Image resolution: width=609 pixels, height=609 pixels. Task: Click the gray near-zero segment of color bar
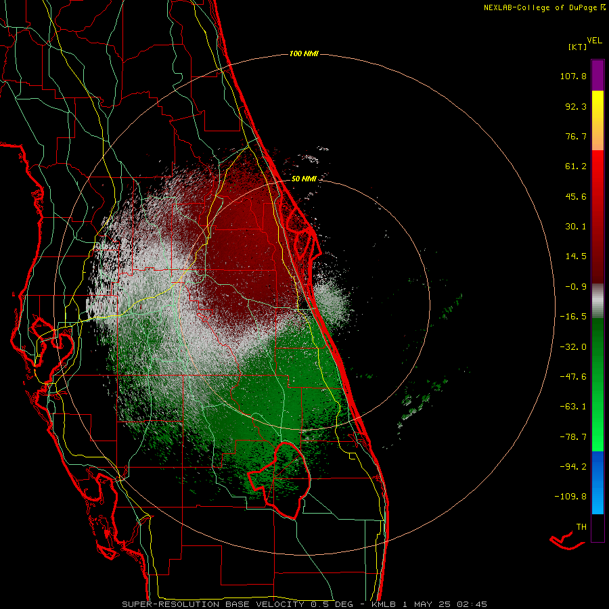pyautogui.click(x=597, y=301)
